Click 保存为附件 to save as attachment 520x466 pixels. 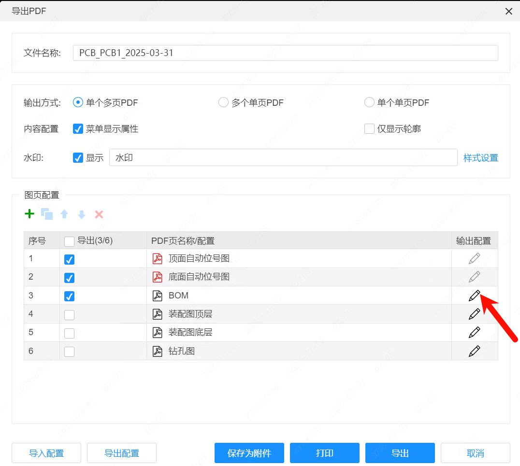(249, 453)
